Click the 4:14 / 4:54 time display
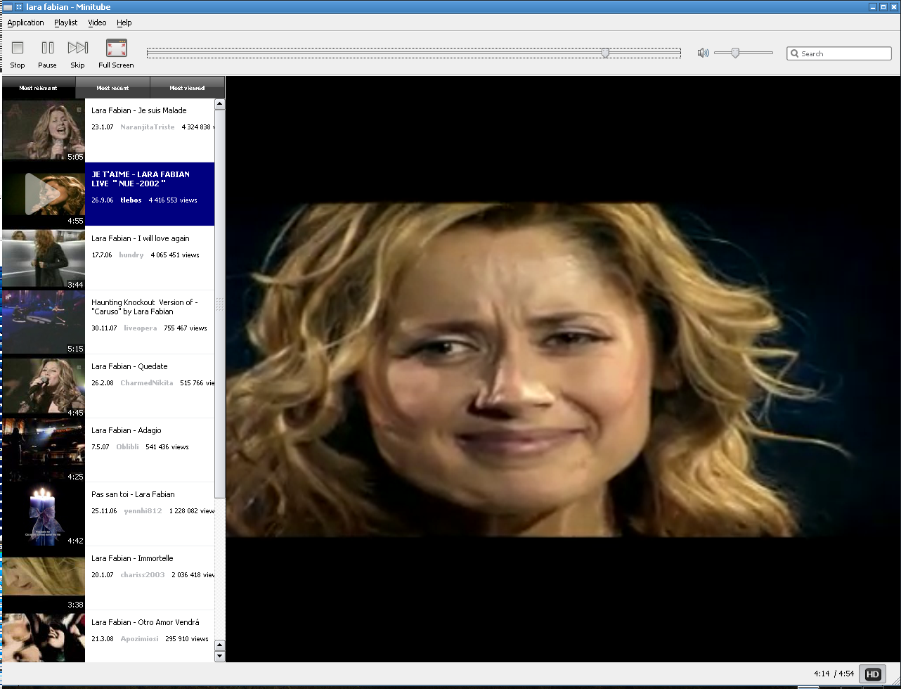Image resolution: width=901 pixels, height=689 pixels. [834, 674]
